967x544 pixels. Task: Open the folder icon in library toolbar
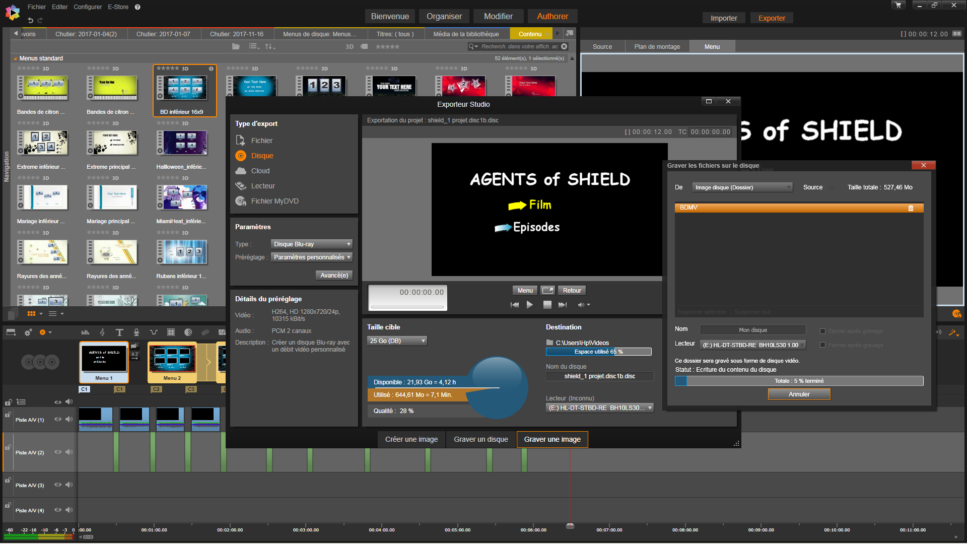pos(236,46)
